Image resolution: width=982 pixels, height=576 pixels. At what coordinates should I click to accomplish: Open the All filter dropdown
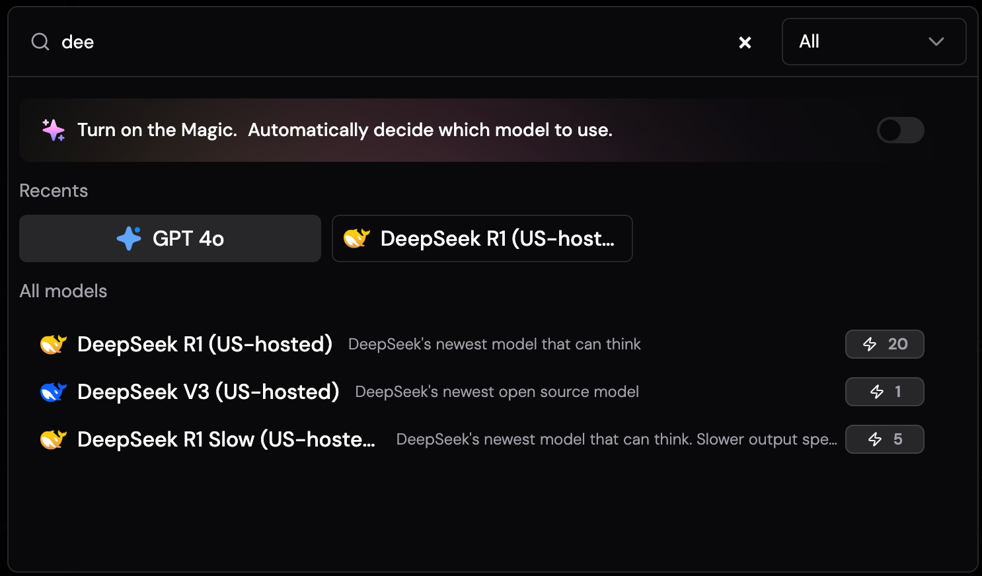874,42
